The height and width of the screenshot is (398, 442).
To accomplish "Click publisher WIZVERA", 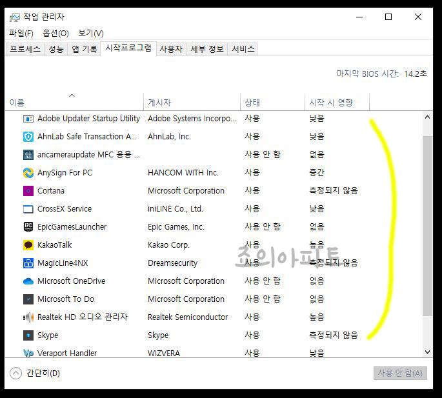I will click(x=164, y=353).
